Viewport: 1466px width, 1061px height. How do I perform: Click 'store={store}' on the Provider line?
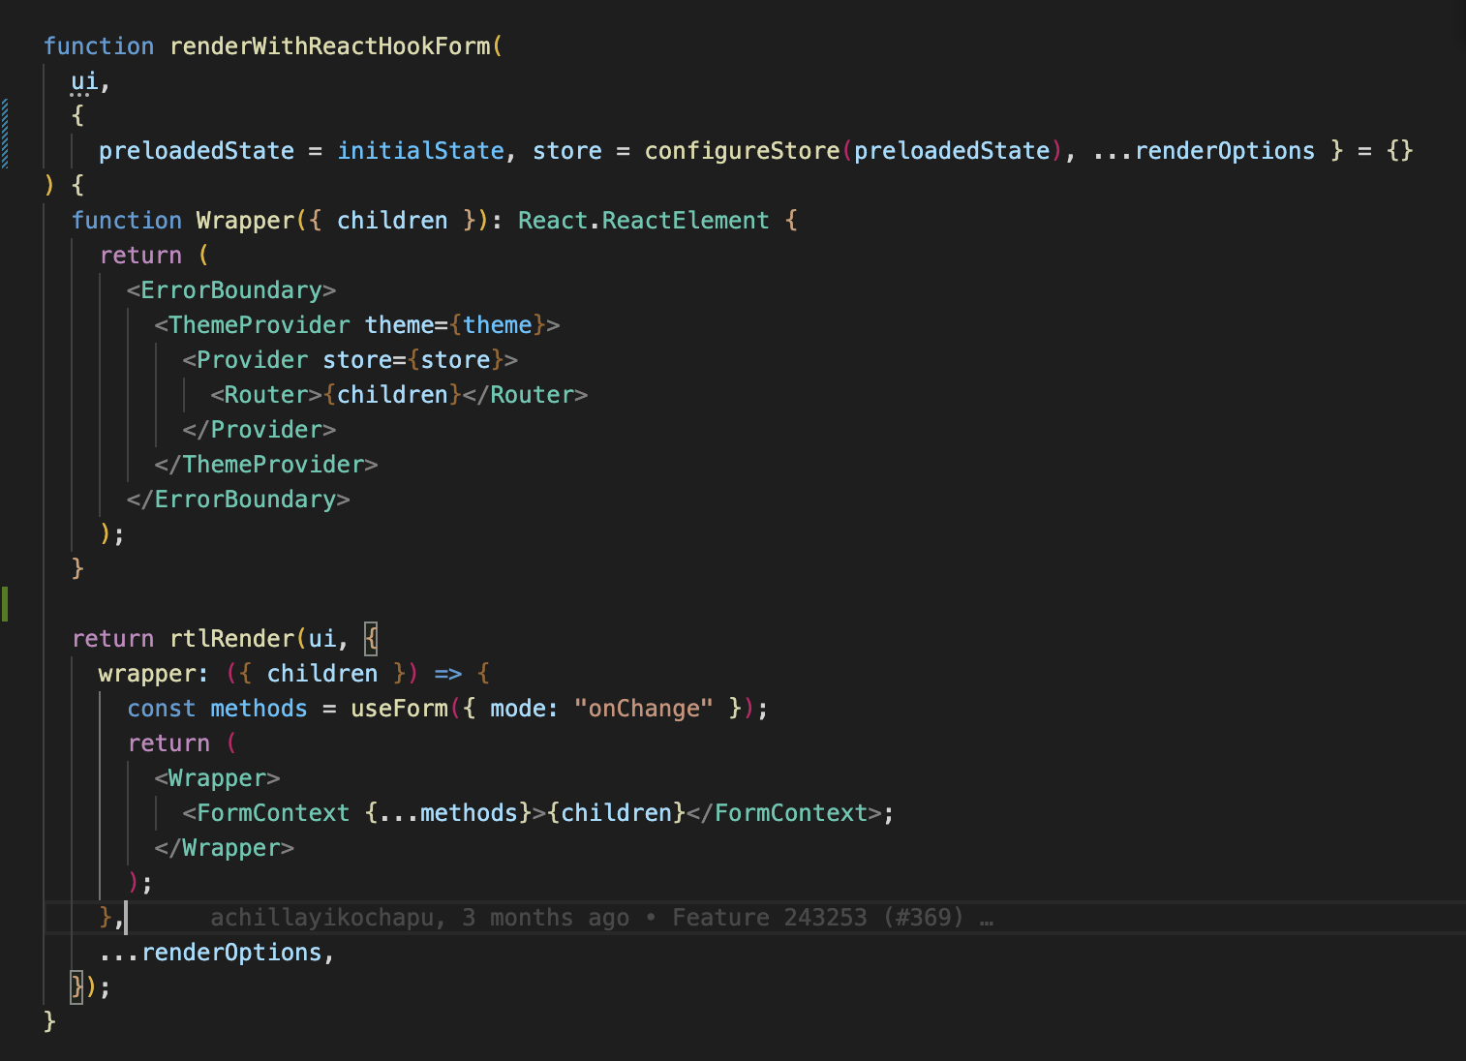413,360
